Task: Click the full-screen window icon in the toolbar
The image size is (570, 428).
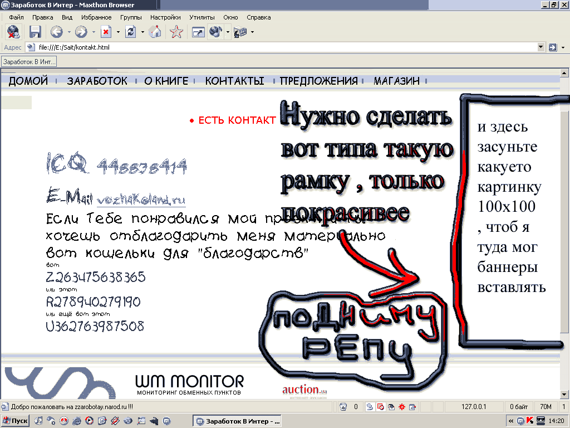Action: click(198, 32)
